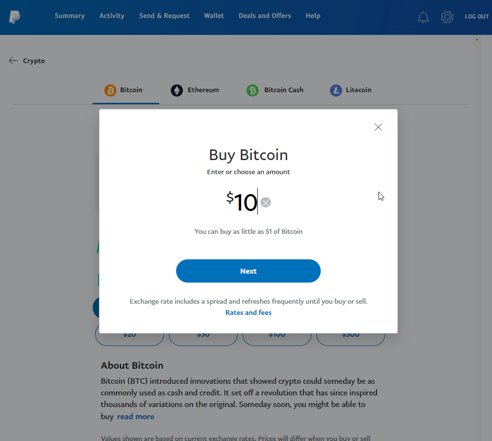Click the Ethereum diamond icon

pos(177,90)
